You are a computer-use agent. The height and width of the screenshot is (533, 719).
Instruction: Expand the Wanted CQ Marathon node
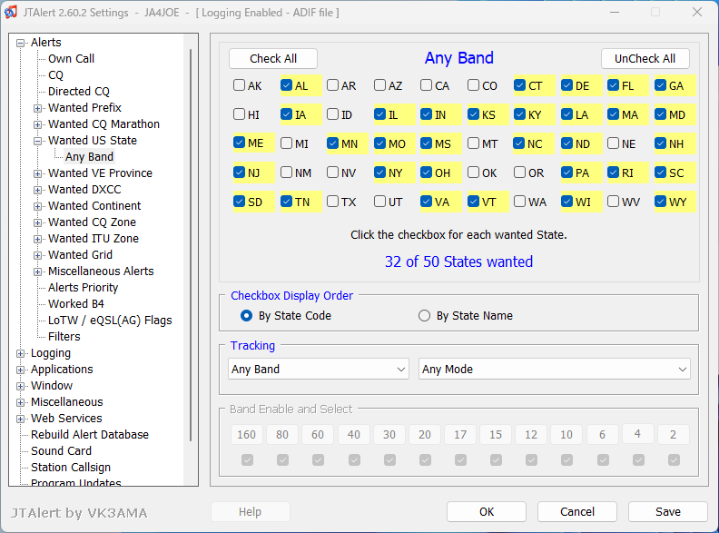pos(37,124)
